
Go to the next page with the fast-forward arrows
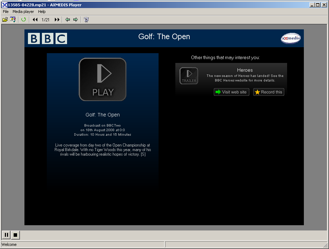(57, 20)
